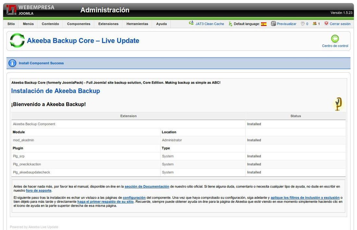Image resolution: width=357 pixels, height=230 pixels.
Task: Click the Extension column header
Action: tap(129, 116)
